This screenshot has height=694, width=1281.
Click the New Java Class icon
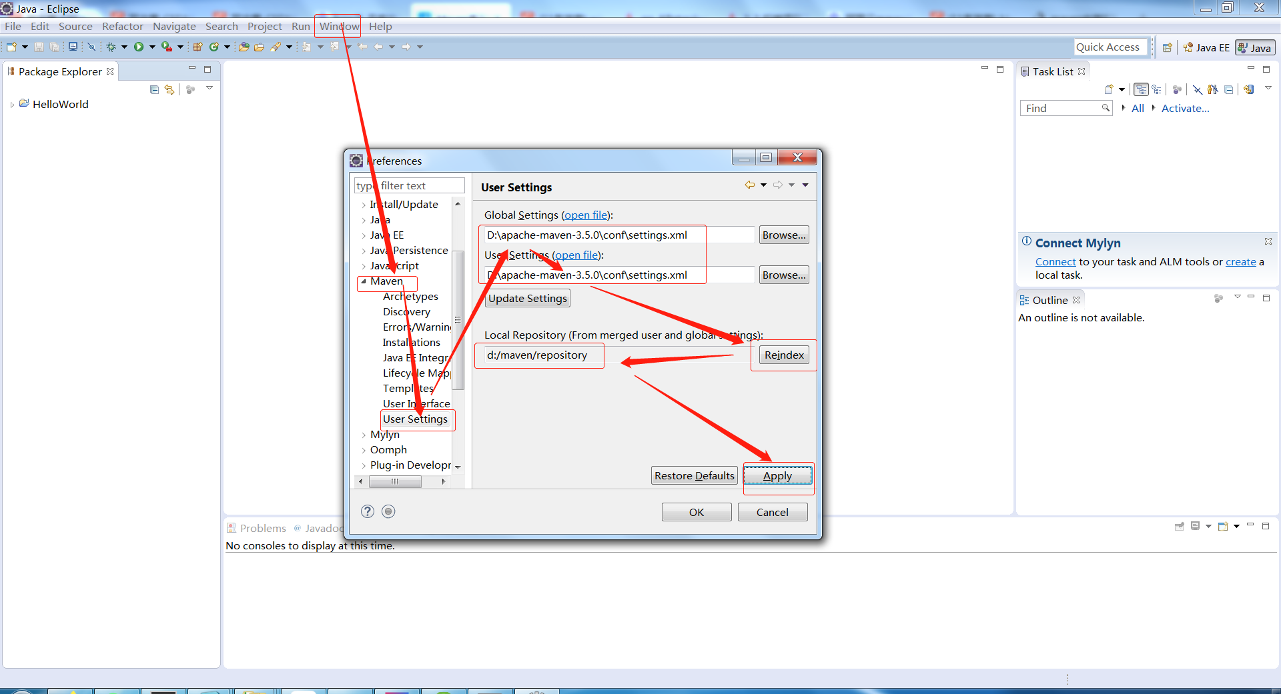pos(214,47)
